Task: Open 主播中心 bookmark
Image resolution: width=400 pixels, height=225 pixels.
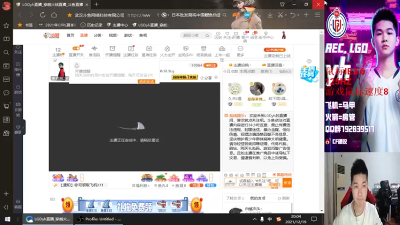Action: tap(117, 25)
